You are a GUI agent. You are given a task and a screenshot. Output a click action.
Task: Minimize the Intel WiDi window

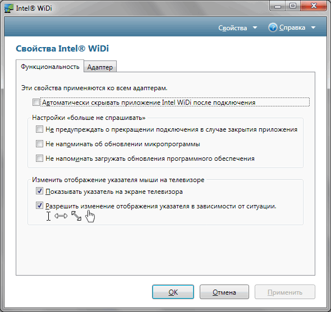click(x=277, y=6)
